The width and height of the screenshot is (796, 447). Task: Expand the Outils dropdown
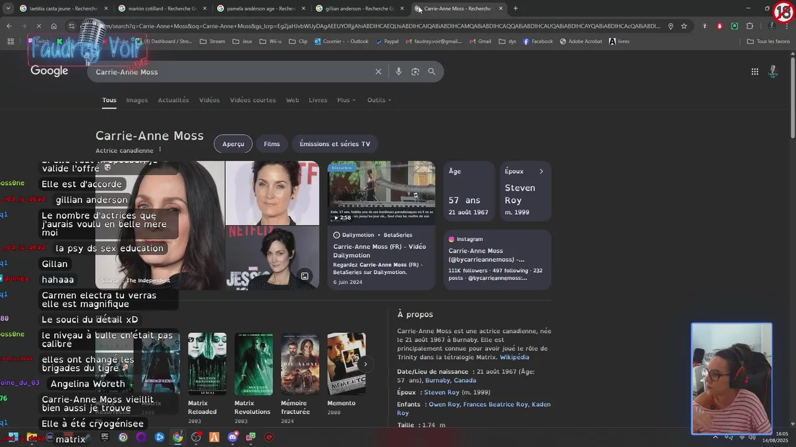pos(379,100)
